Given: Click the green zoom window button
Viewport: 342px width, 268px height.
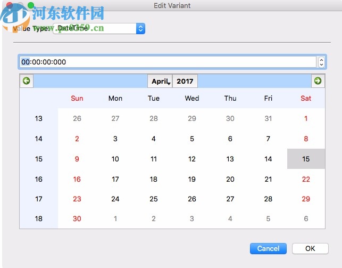Looking at the screenshot, I should tap(31, 5).
